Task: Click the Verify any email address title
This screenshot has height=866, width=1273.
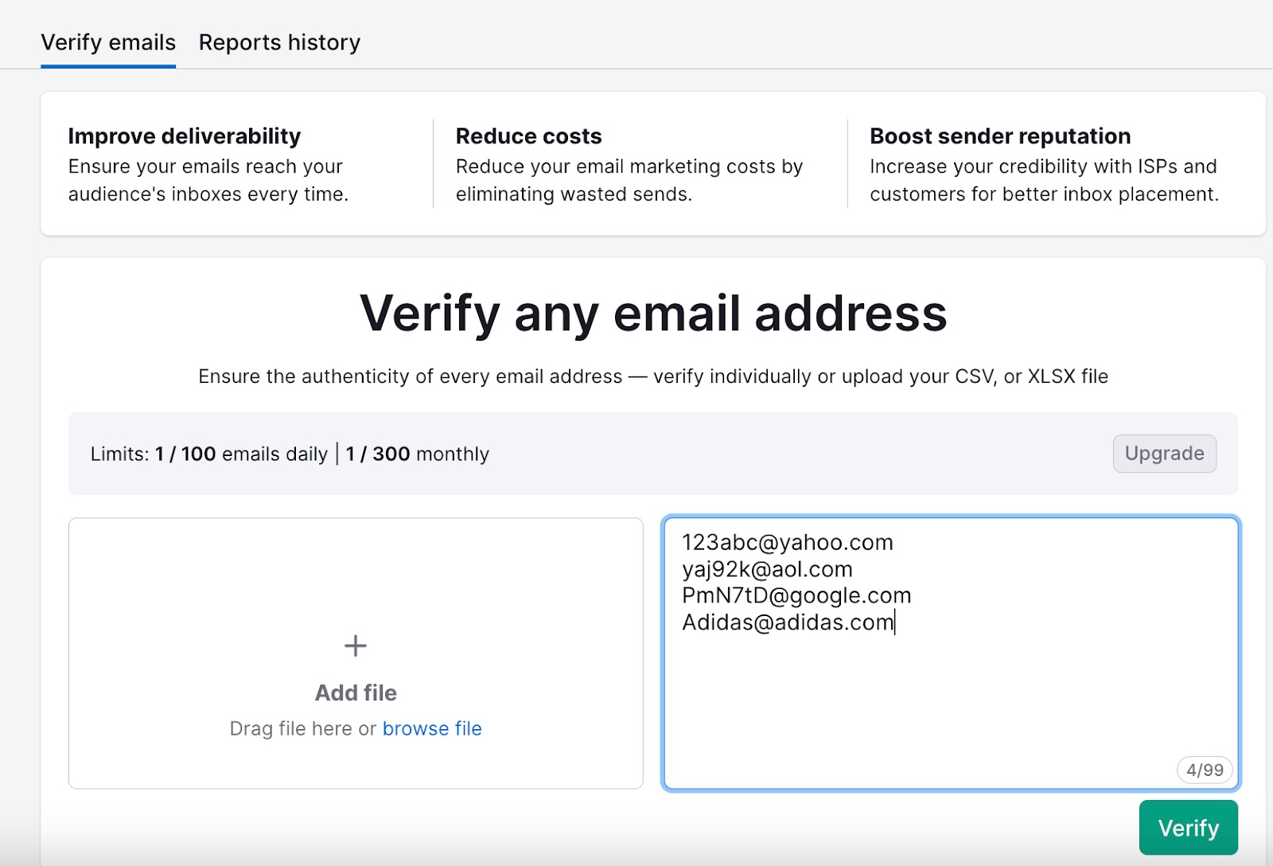Action: (652, 314)
